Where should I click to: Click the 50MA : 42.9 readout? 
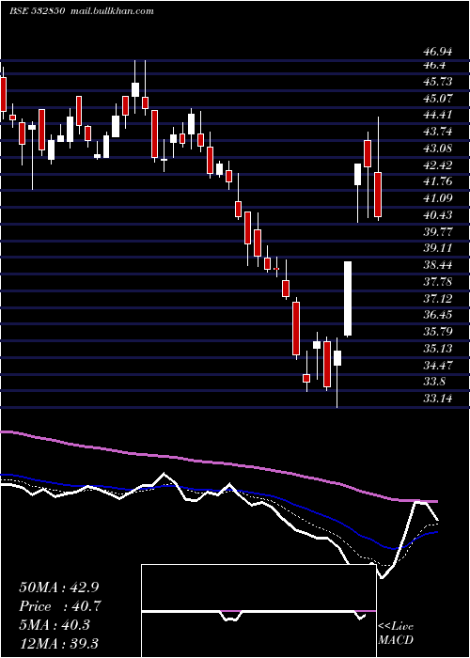58,587
